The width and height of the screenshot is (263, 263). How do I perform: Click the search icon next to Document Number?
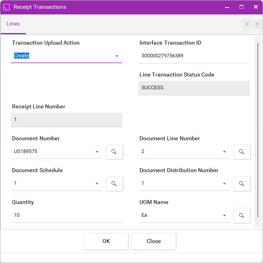(114, 152)
